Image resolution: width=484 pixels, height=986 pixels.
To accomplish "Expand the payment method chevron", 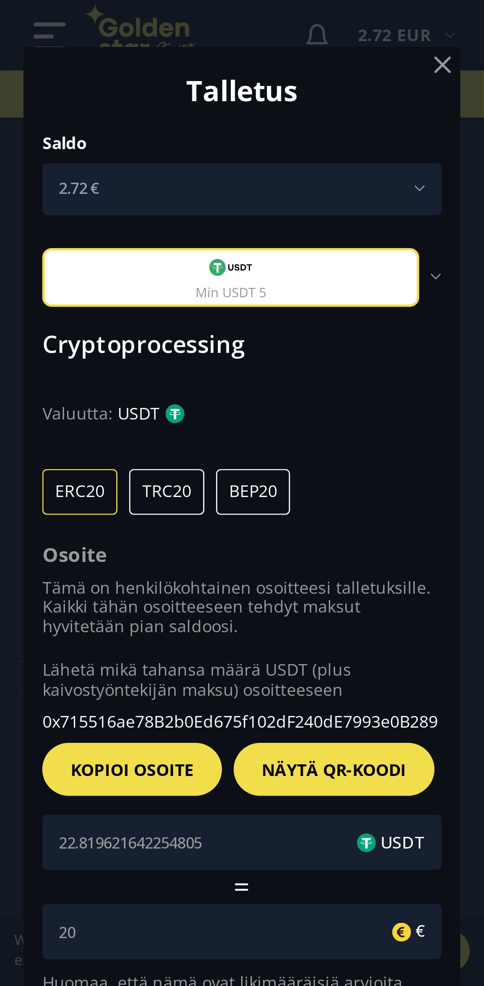I will 435,277.
